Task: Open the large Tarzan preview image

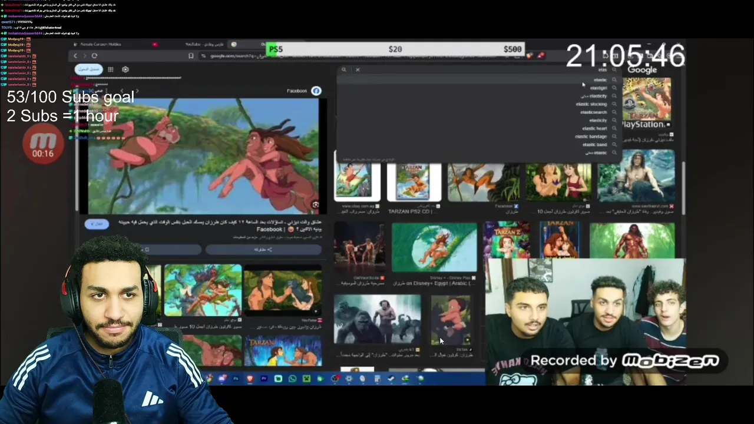Action: [203, 156]
